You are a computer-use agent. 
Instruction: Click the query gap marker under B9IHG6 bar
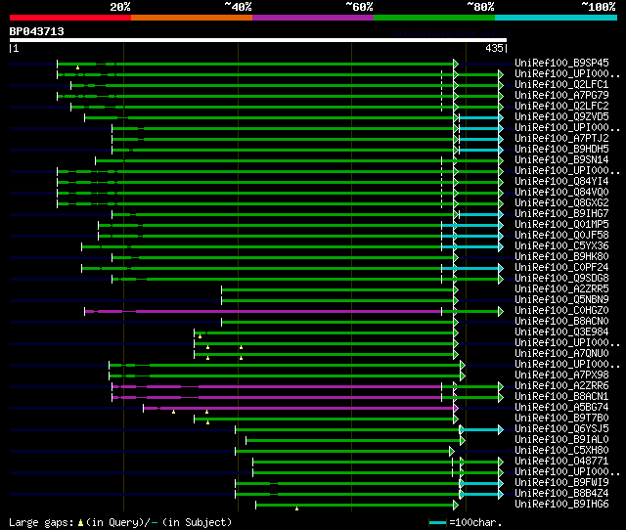point(296,508)
